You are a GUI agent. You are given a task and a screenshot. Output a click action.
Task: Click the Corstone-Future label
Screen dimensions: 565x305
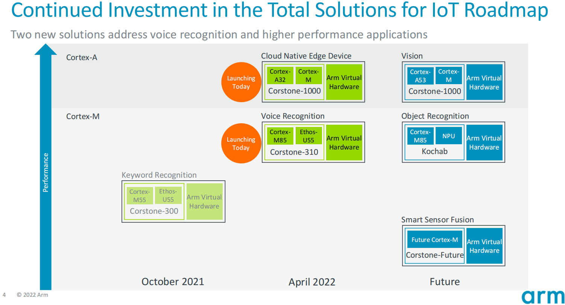pyautogui.click(x=435, y=255)
